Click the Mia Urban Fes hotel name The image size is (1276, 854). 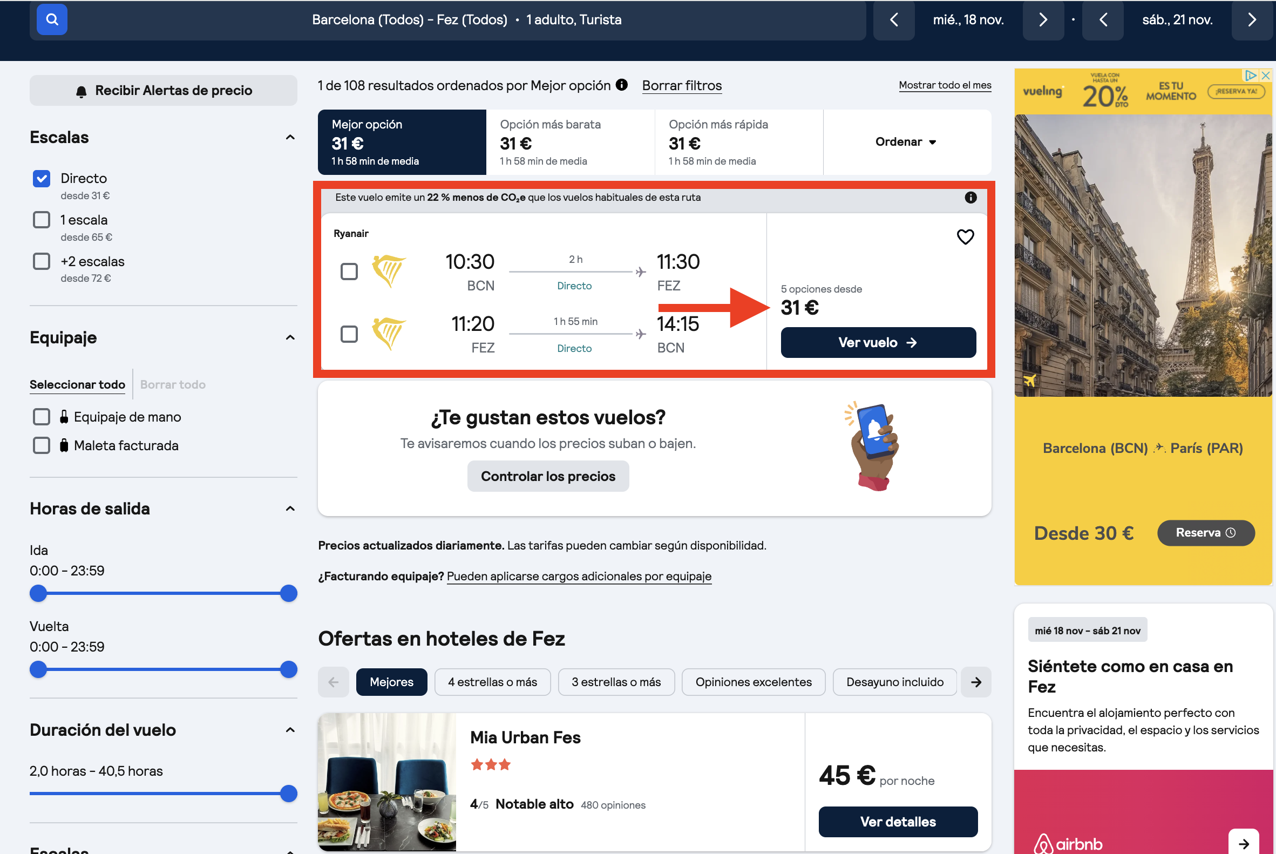(526, 737)
